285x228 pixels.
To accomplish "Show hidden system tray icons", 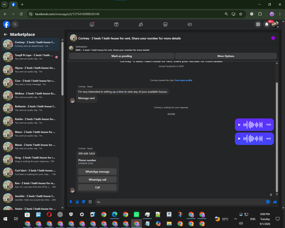I will [235, 219].
